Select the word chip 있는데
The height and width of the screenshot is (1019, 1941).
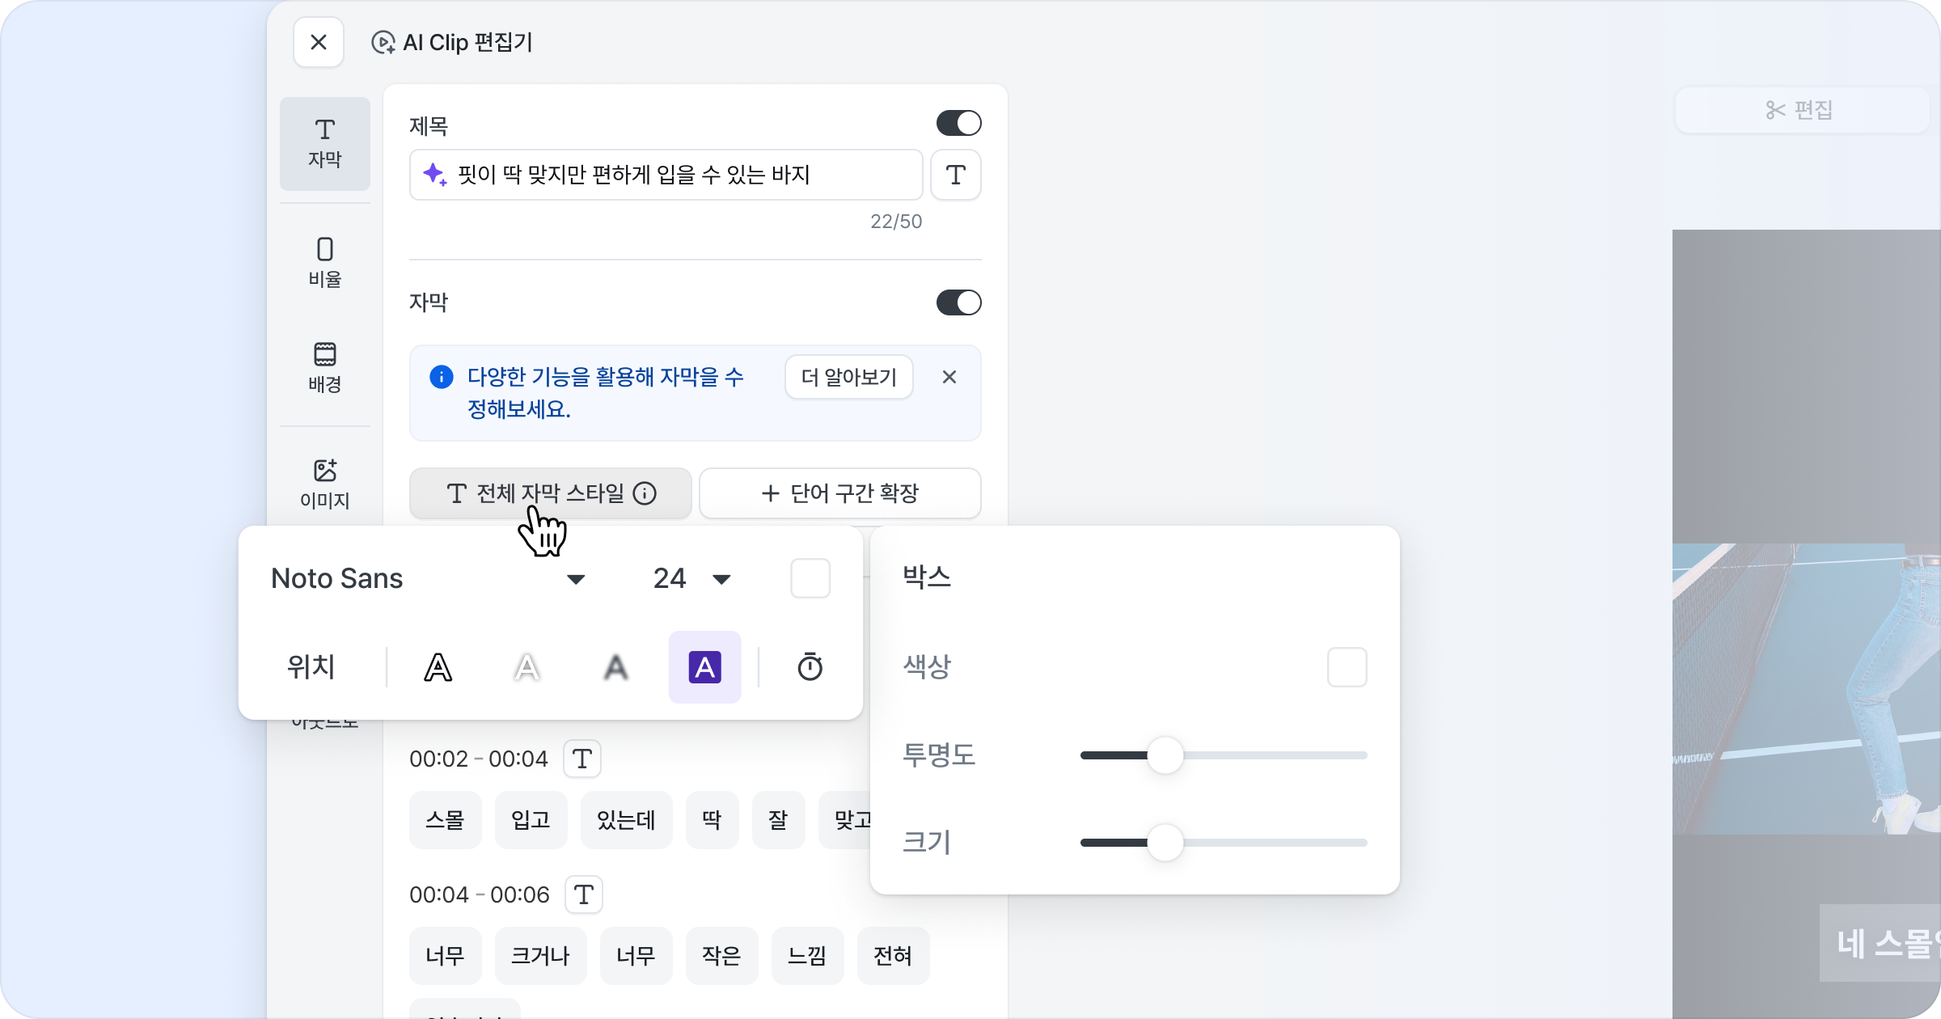(x=627, y=820)
